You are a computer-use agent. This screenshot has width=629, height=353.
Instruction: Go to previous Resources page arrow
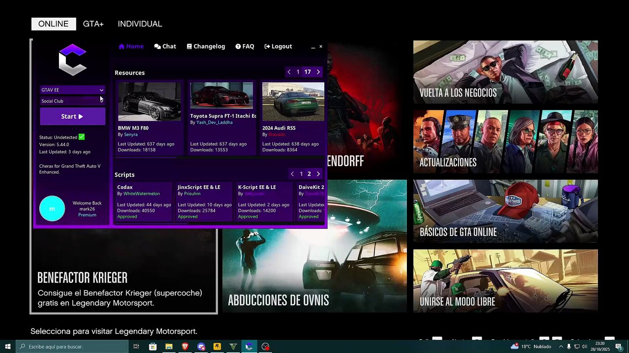[289, 72]
